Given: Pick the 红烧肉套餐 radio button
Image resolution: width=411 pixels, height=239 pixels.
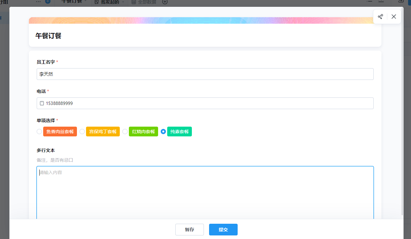Looking at the screenshot, I should pyautogui.click(x=125, y=132).
